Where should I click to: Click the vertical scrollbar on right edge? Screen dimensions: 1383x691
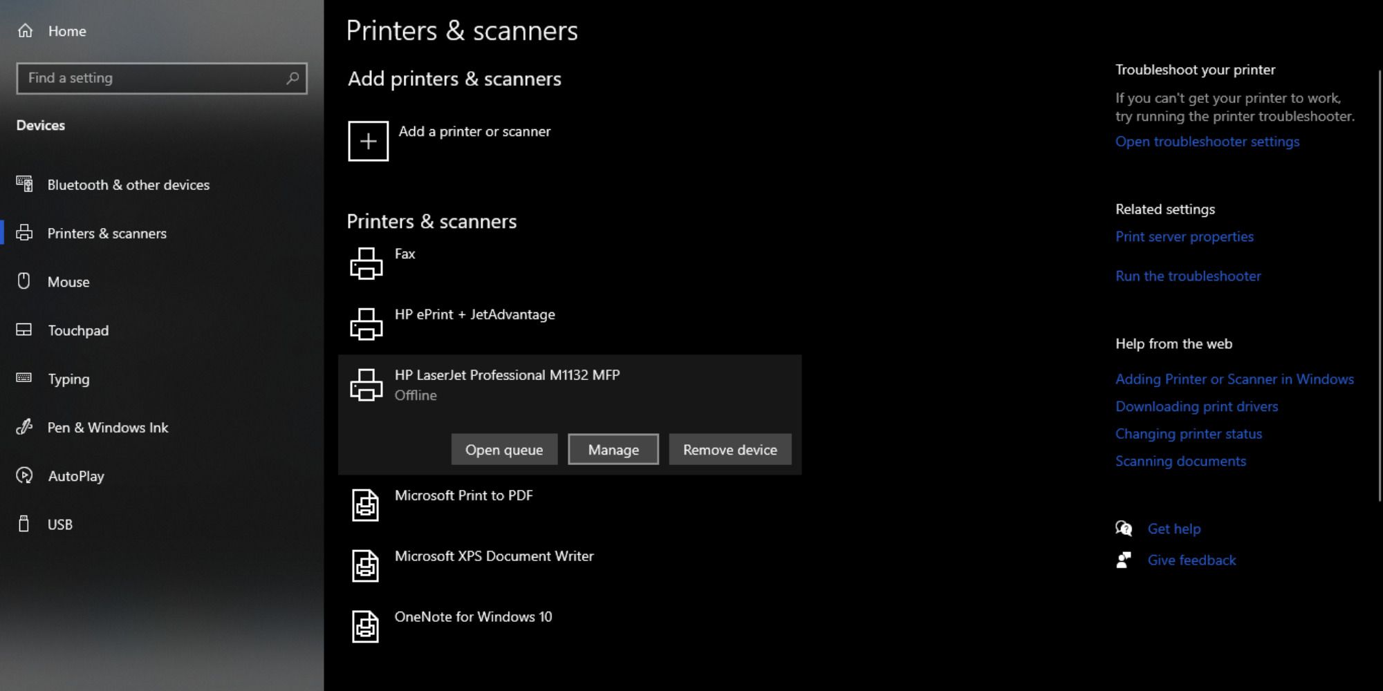click(1380, 285)
